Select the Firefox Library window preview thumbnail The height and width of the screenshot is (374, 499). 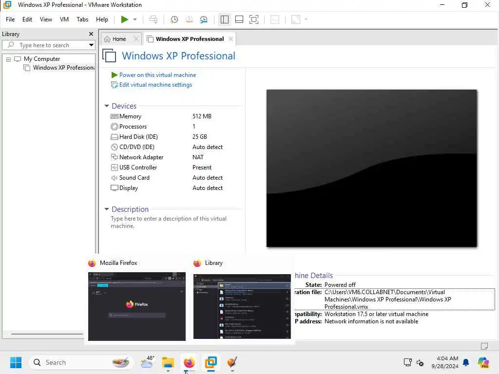[x=242, y=306]
